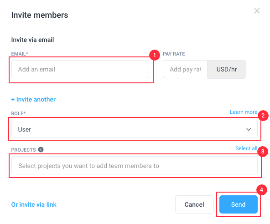Switch to Or invite via link
The image size is (270, 224).
[34, 204]
